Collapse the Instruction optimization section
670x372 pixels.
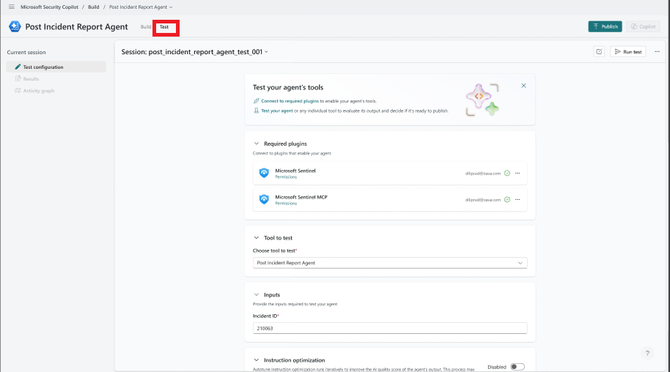click(x=257, y=360)
